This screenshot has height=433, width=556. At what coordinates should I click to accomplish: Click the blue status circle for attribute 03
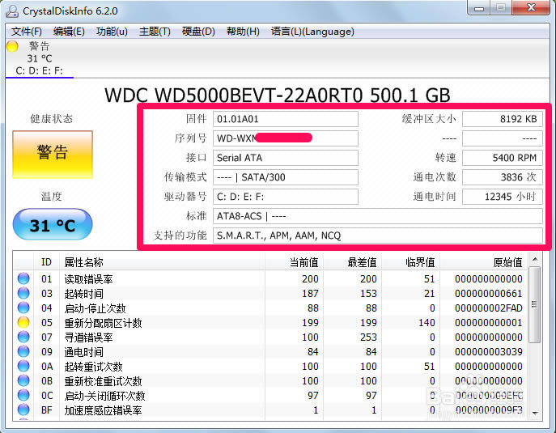pyautogui.click(x=23, y=294)
